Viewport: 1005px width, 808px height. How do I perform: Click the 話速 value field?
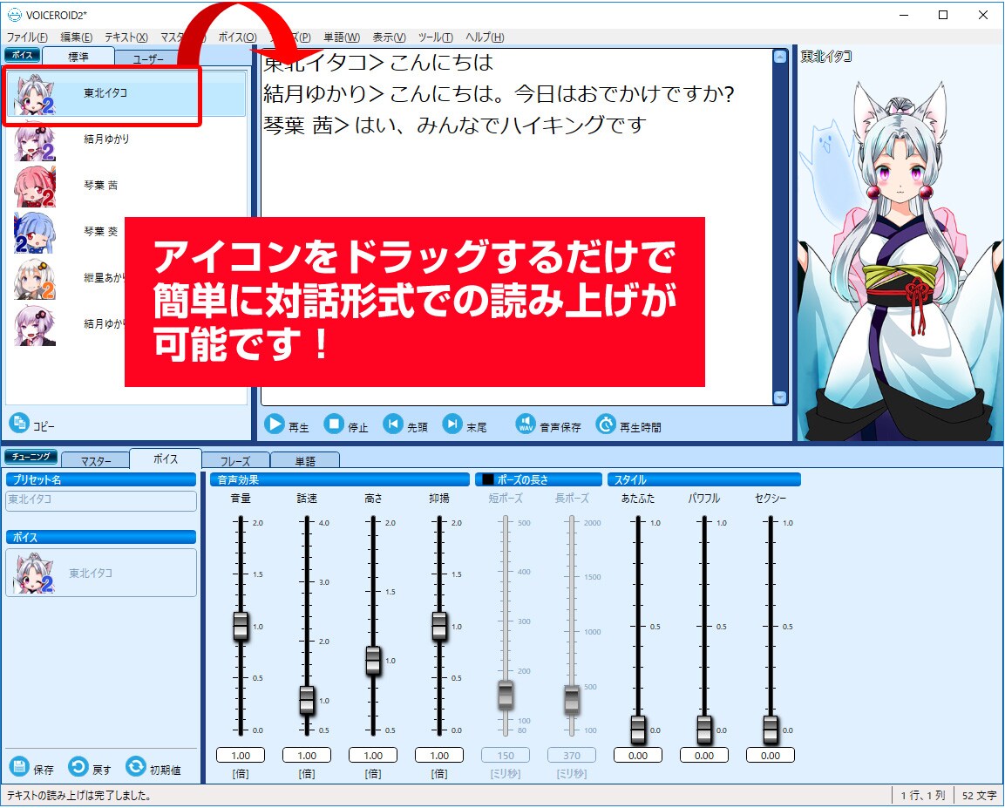coord(307,756)
